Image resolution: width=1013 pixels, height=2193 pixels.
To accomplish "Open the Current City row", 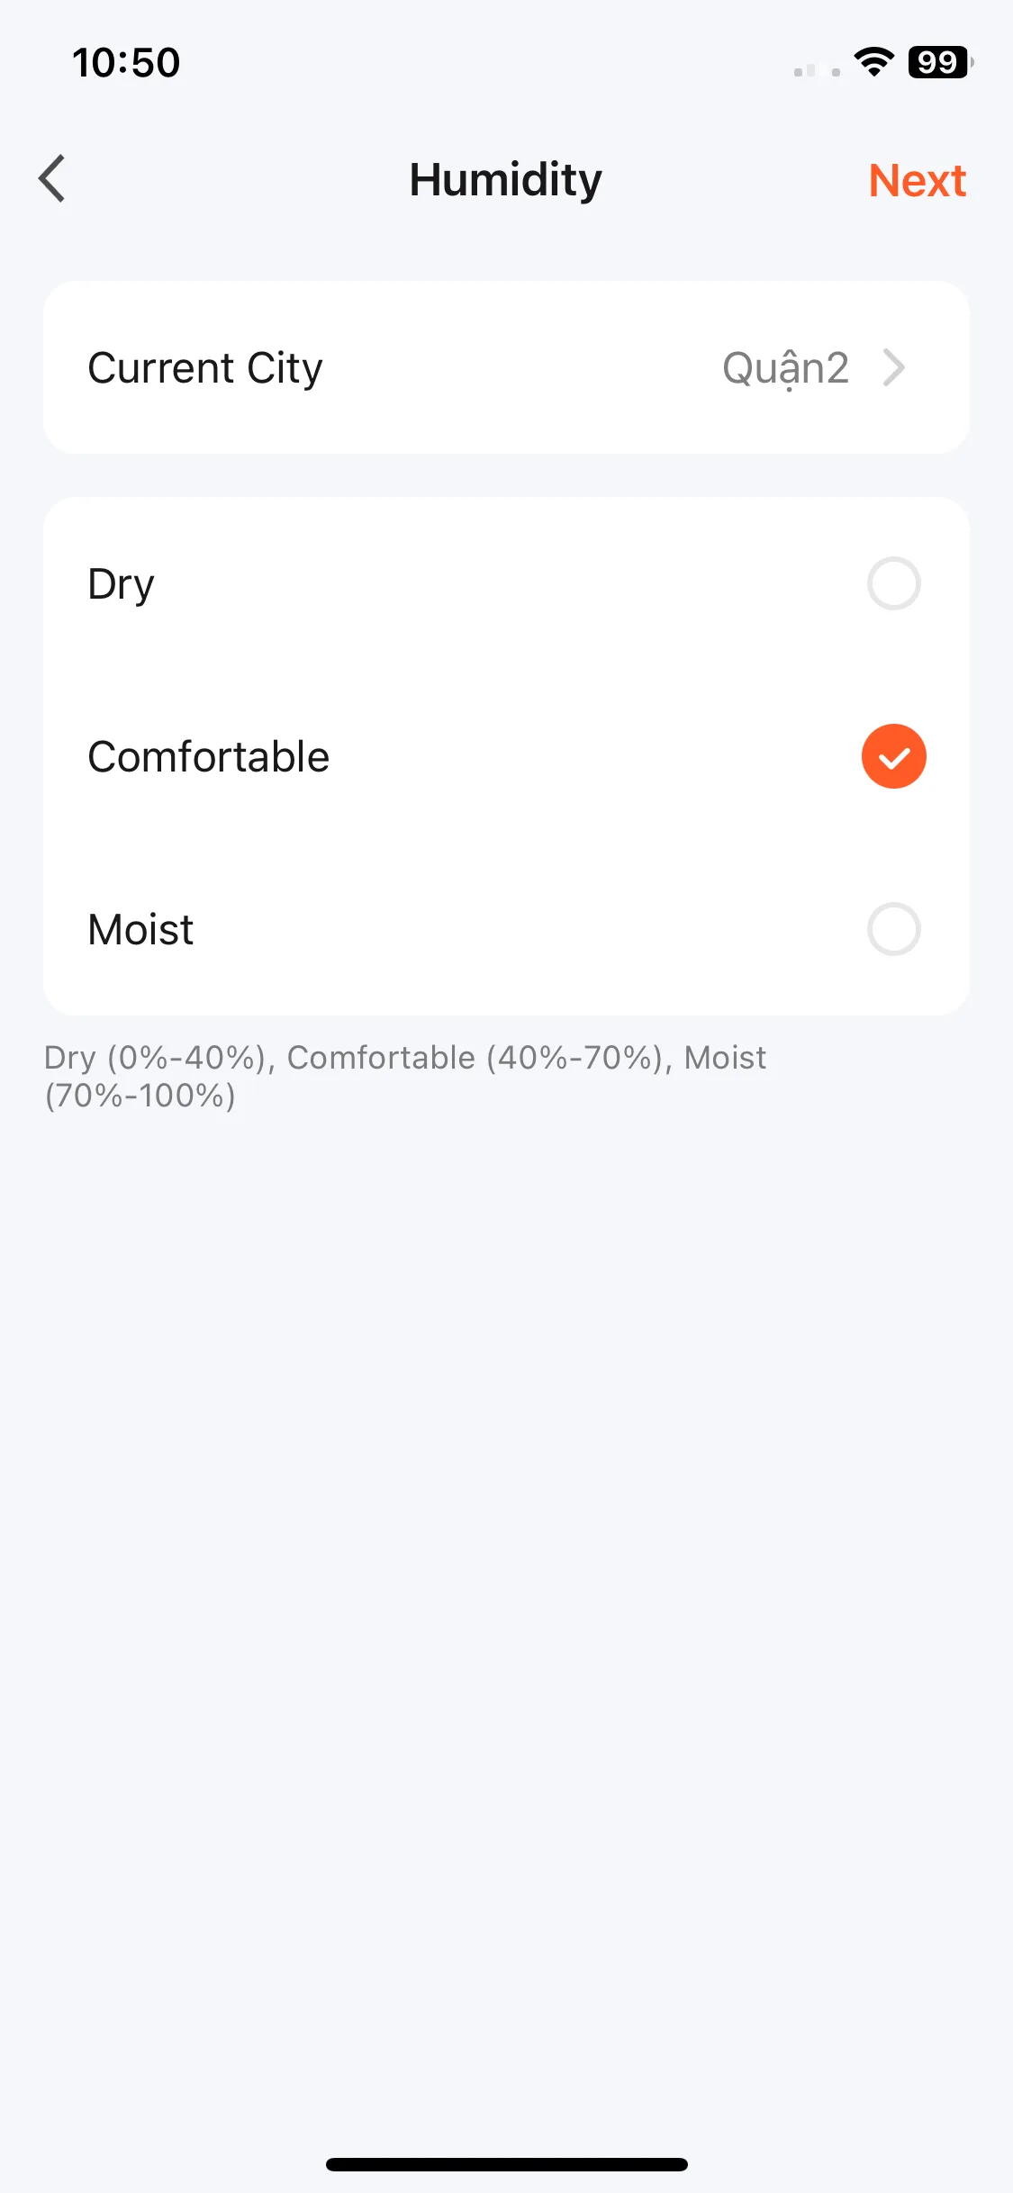I will [506, 367].
